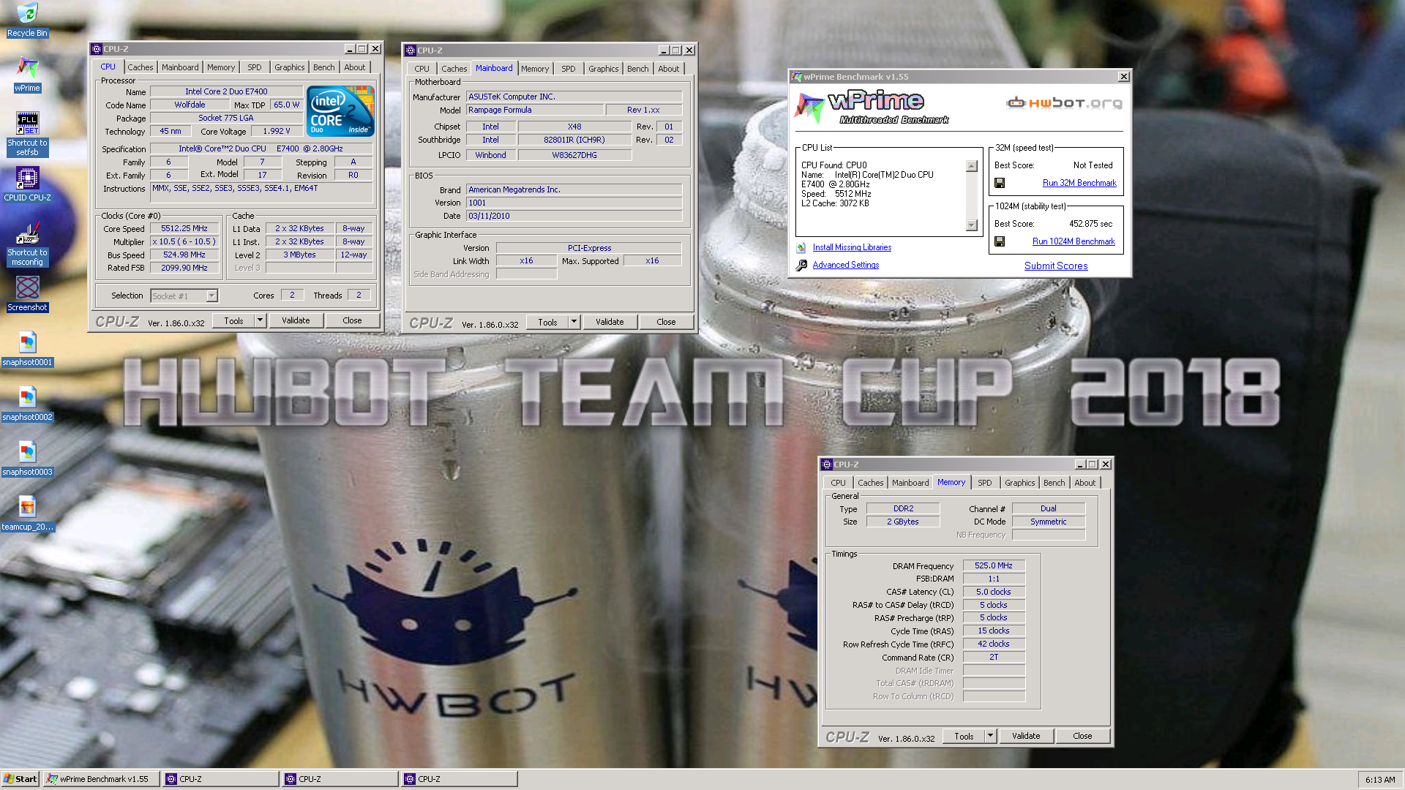
Task: Activate the first CPU-Z taskbar button
Action: [x=220, y=779]
